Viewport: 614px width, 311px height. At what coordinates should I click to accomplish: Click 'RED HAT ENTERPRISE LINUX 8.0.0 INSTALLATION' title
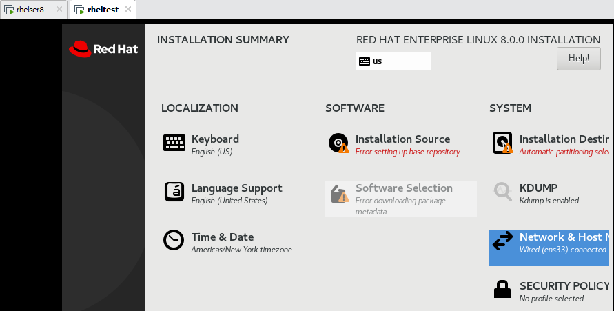tap(478, 40)
